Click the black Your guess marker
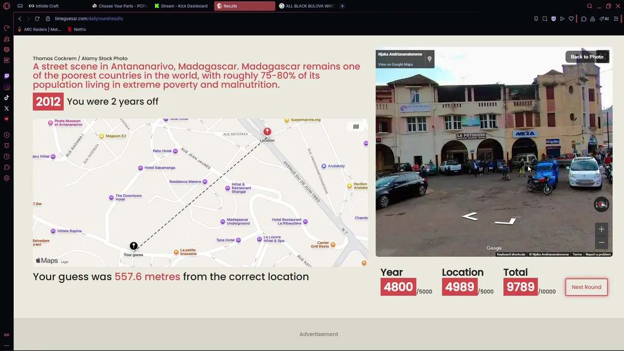The width and height of the screenshot is (624, 351). click(134, 246)
